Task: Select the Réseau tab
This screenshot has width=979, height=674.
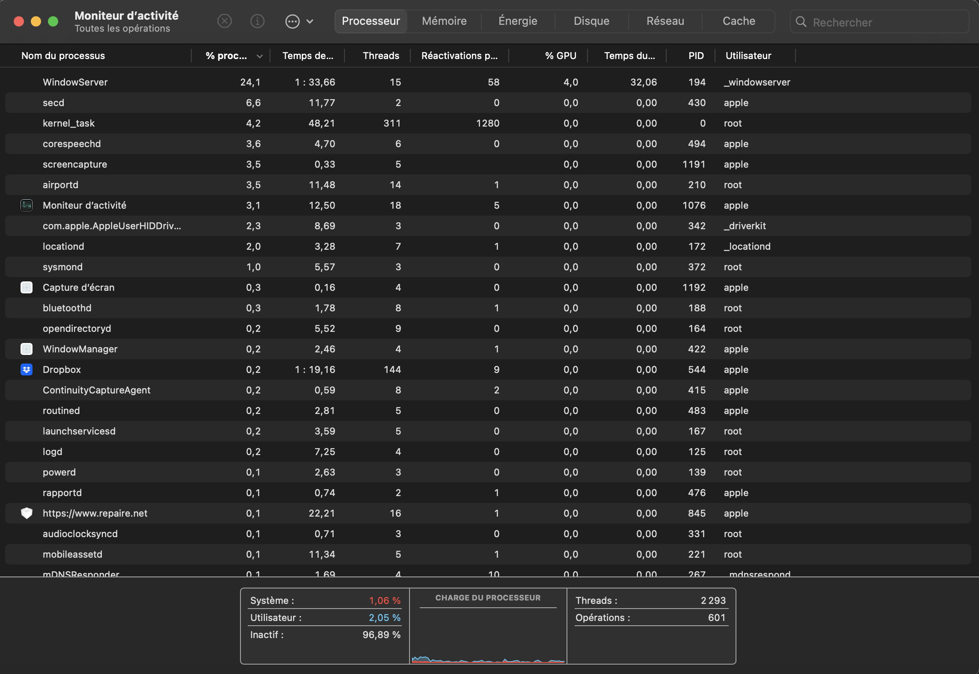Action: (x=665, y=21)
